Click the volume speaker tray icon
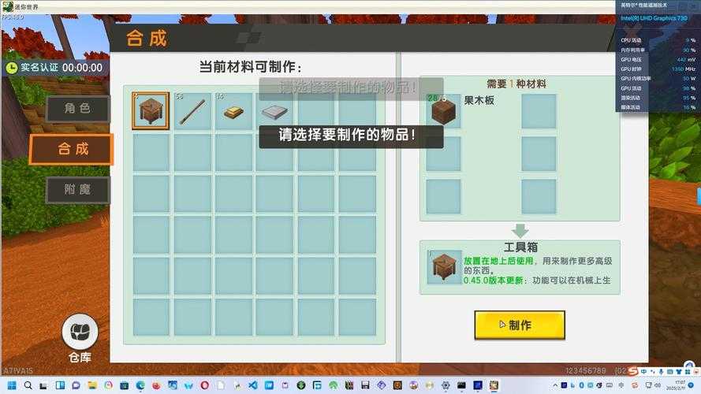The width and height of the screenshot is (701, 394). pyautogui.click(x=658, y=385)
